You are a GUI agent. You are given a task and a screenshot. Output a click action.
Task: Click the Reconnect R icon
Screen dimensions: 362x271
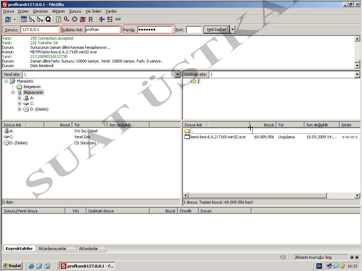91,19
